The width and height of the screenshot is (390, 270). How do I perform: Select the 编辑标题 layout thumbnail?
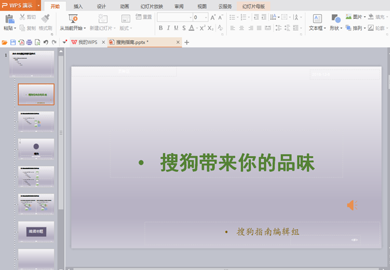point(36,232)
